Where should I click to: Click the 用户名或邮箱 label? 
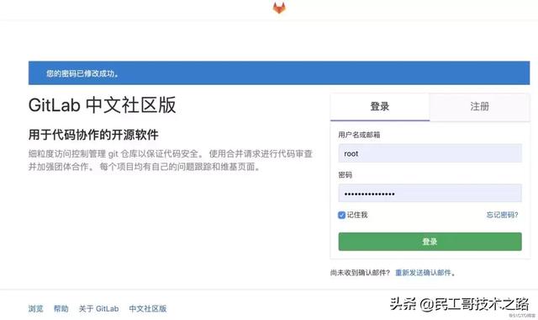(x=359, y=135)
